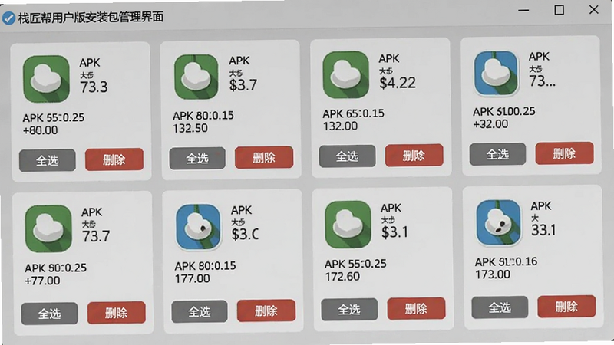Delete the +77.00 package

tap(117, 313)
